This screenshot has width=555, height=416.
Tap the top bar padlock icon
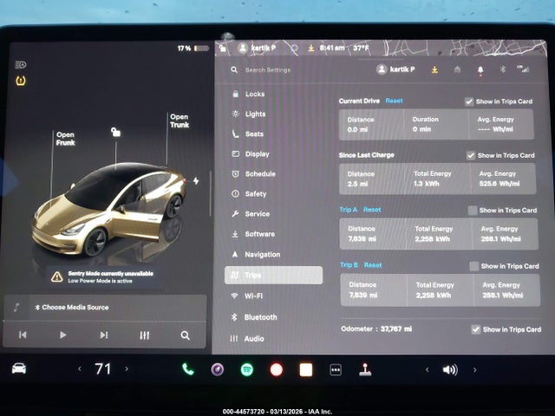tap(223, 49)
